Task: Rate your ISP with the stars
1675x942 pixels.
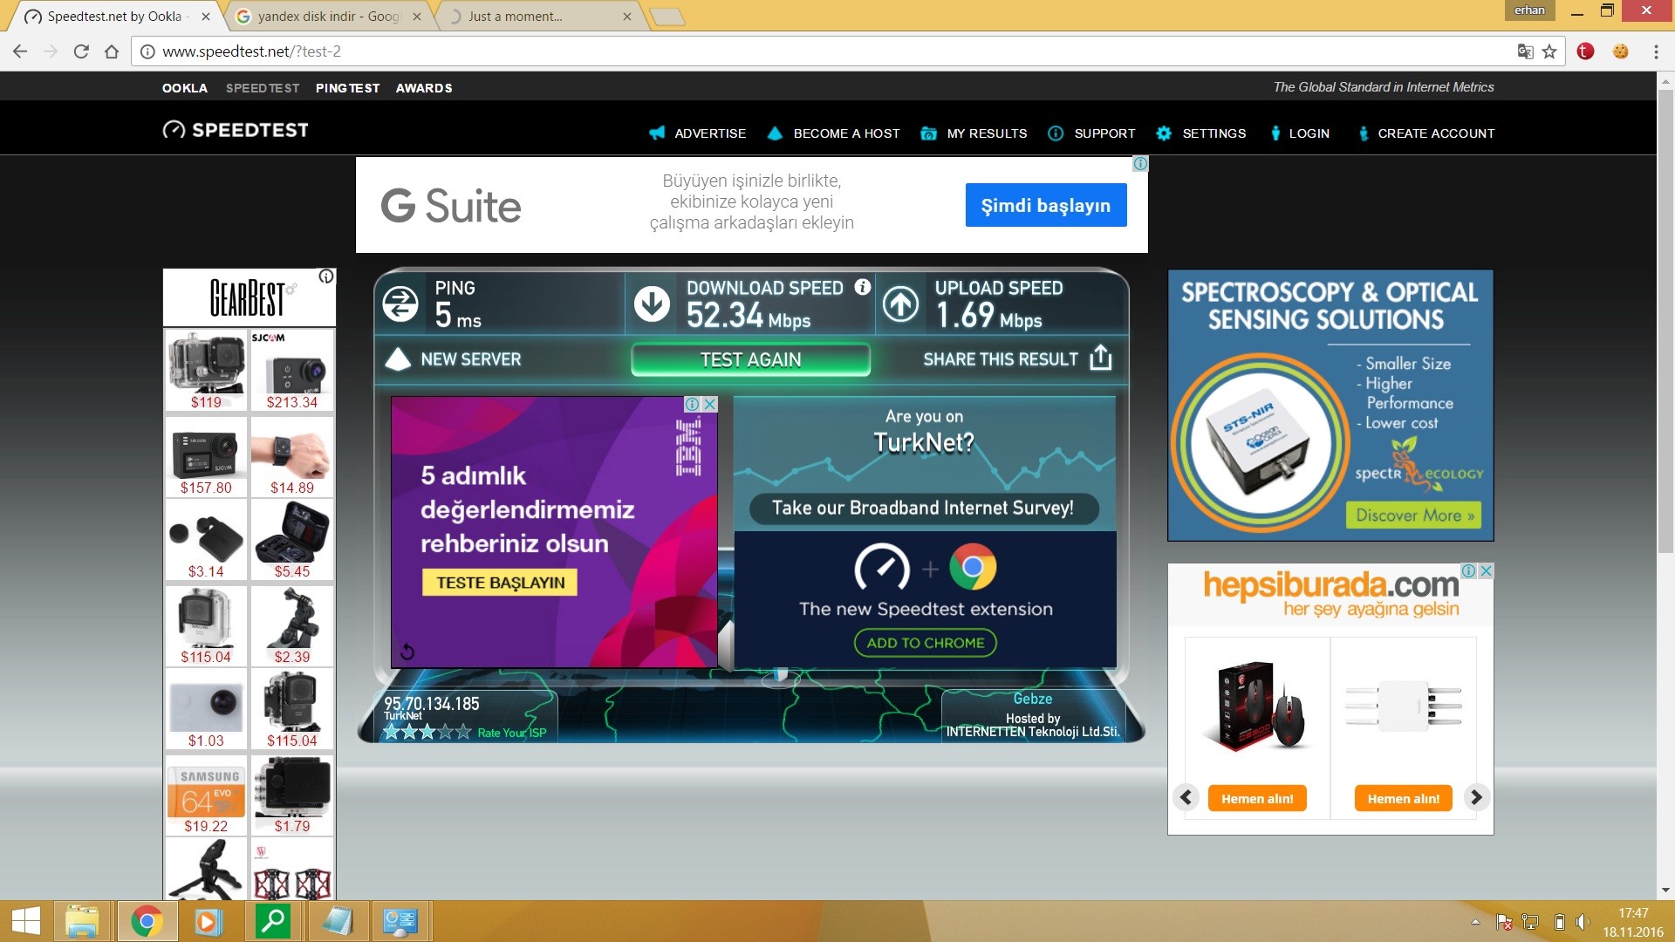Action: (427, 733)
